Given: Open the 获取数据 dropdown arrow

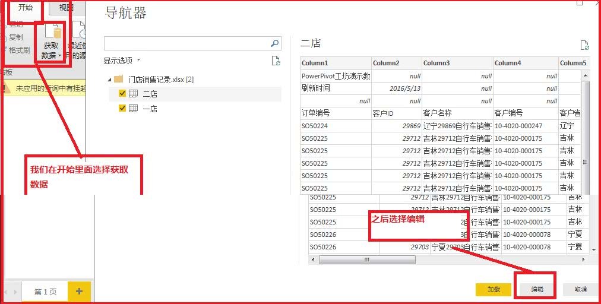Looking at the screenshot, I should [60, 56].
